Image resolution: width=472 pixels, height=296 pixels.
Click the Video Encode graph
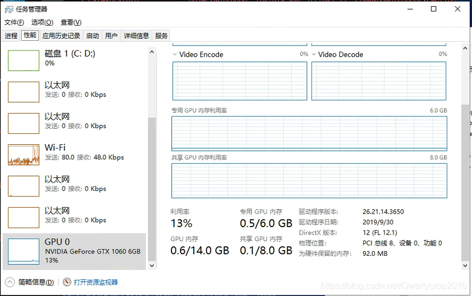(x=240, y=81)
